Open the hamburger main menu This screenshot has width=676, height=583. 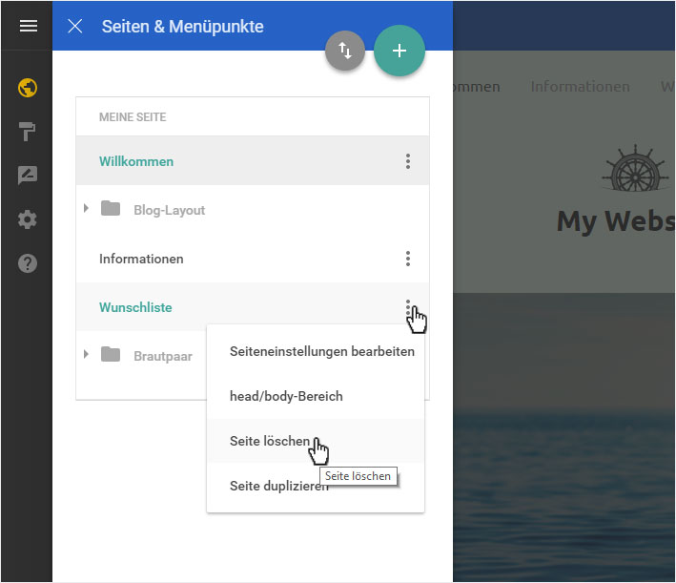pyautogui.click(x=28, y=26)
